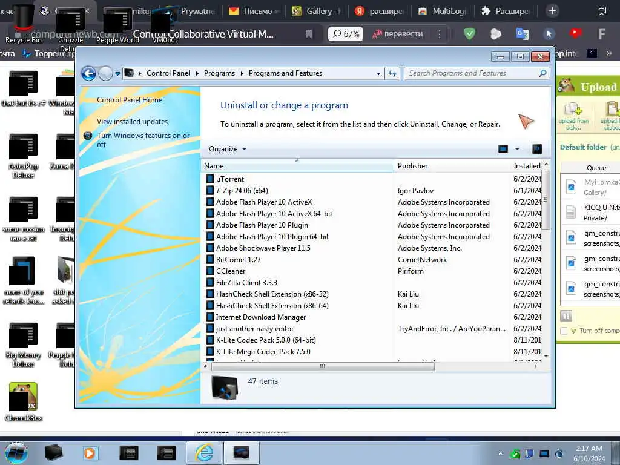Open media player icon on taskbar
The width and height of the screenshot is (620, 465).
click(90, 453)
